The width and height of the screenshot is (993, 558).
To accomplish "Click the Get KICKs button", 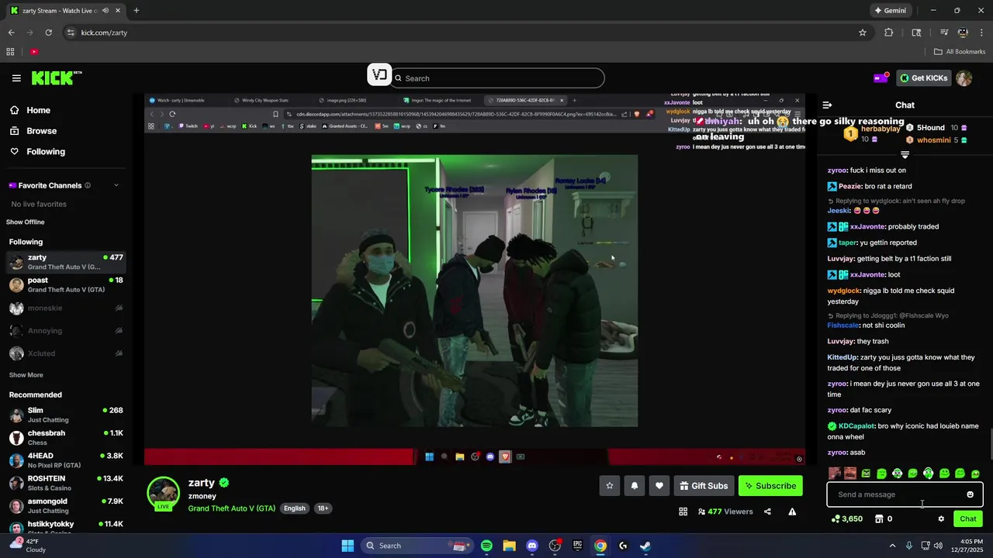I will [x=923, y=77].
